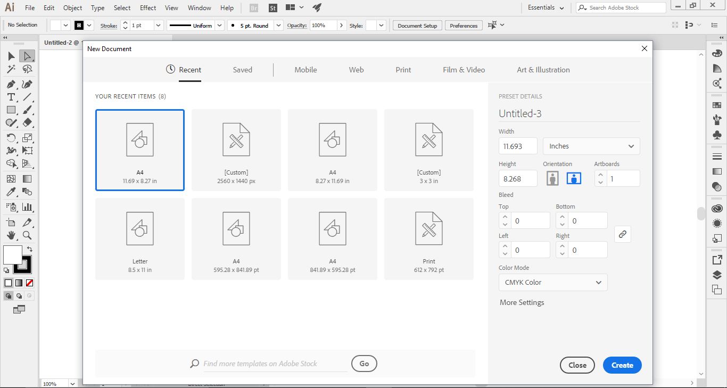Screen dimensions: 727x388
Task: Switch to the Print tab
Action: [x=403, y=69]
